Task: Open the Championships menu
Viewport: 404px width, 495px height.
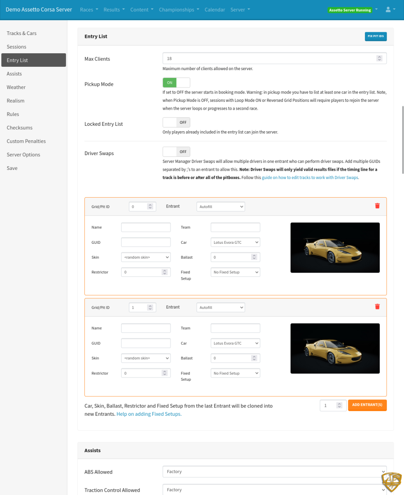Action: 179,9
